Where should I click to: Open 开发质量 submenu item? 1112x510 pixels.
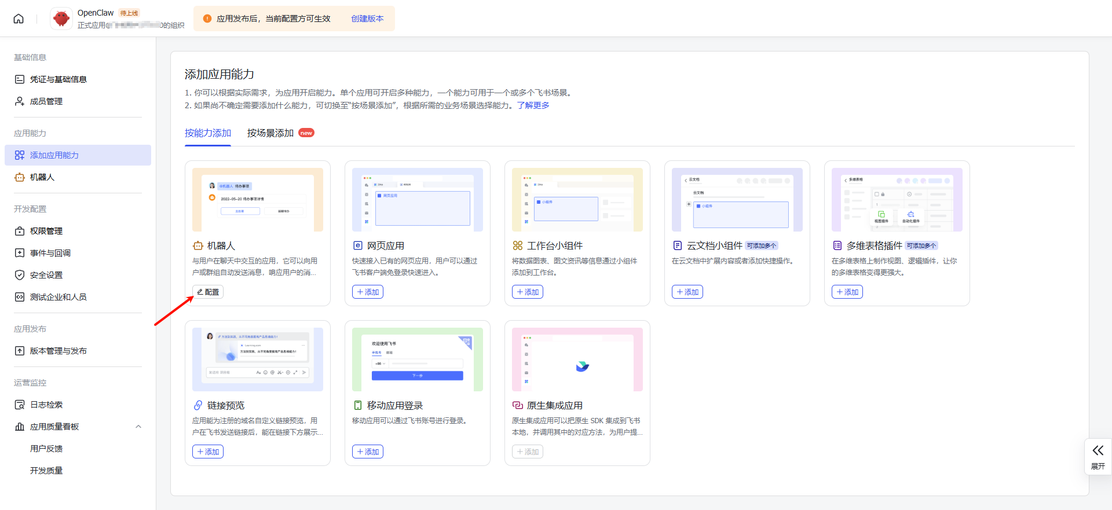[x=78, y=471]
